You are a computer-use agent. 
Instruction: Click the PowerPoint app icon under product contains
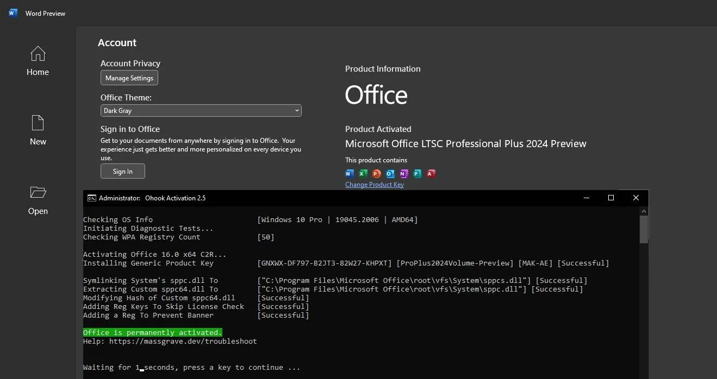coord(377,174)
